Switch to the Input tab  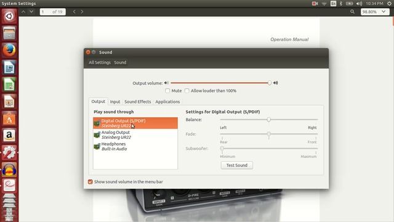[115, 102]
